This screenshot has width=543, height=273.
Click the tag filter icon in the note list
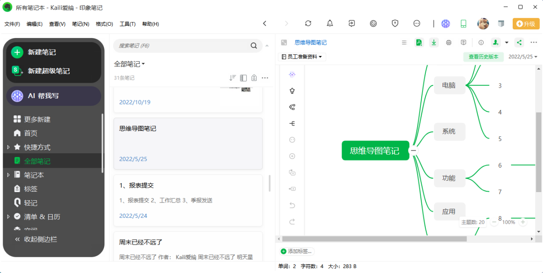point(254,78)
